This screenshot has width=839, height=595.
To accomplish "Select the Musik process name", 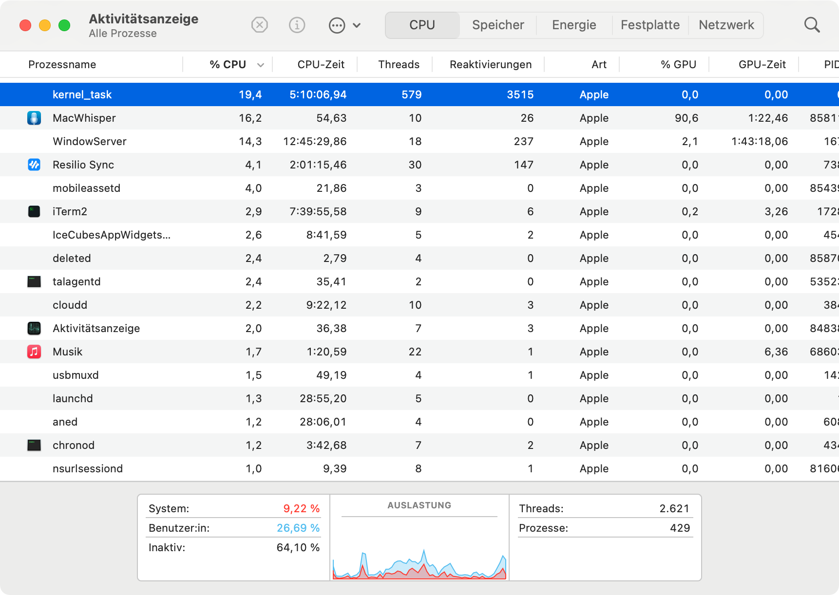I will pyautogui.click(x=67, y=352).
